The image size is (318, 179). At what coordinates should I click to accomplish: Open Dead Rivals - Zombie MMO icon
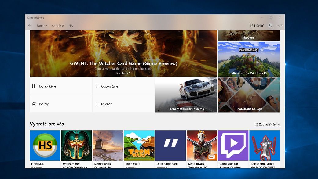point(202,145)
